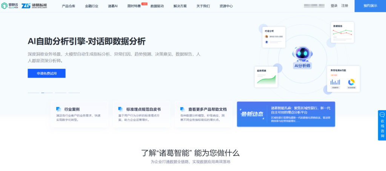Click the 申请免费试用 button
Viewport: 386px width, 171px height.
coord(47,73)
